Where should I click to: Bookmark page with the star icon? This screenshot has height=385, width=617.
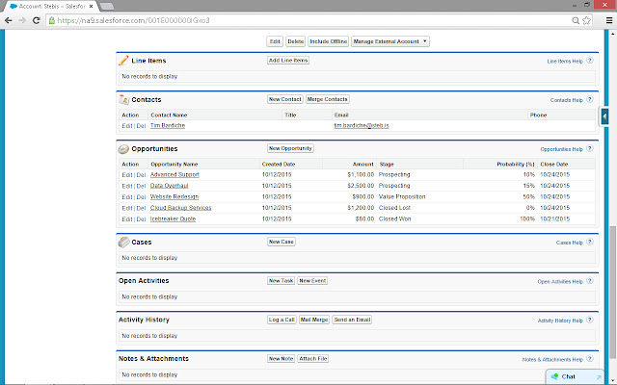pos(586,20)
